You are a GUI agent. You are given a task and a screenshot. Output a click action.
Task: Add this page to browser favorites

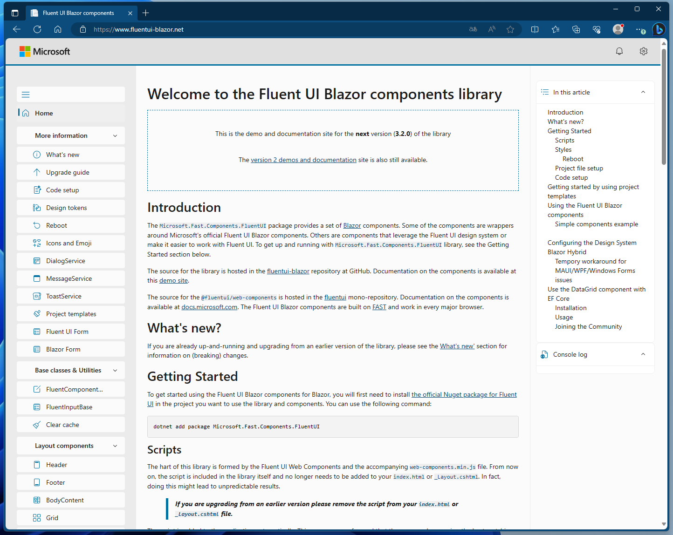coord(510,29)
